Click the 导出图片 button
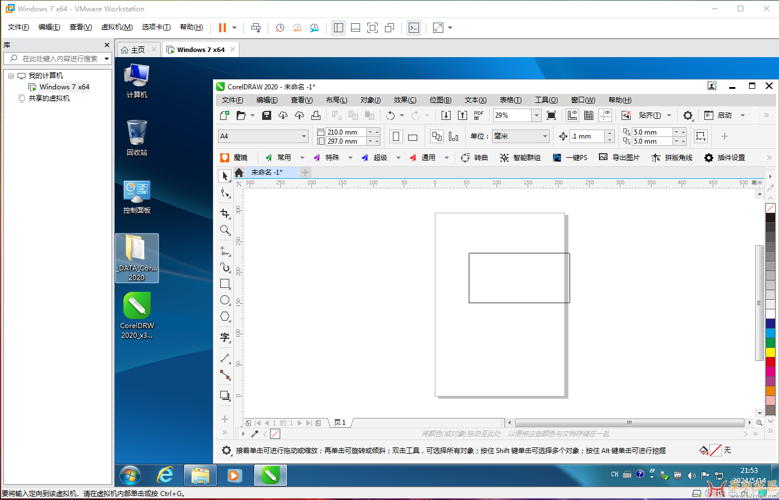 [x=619, y=158]
